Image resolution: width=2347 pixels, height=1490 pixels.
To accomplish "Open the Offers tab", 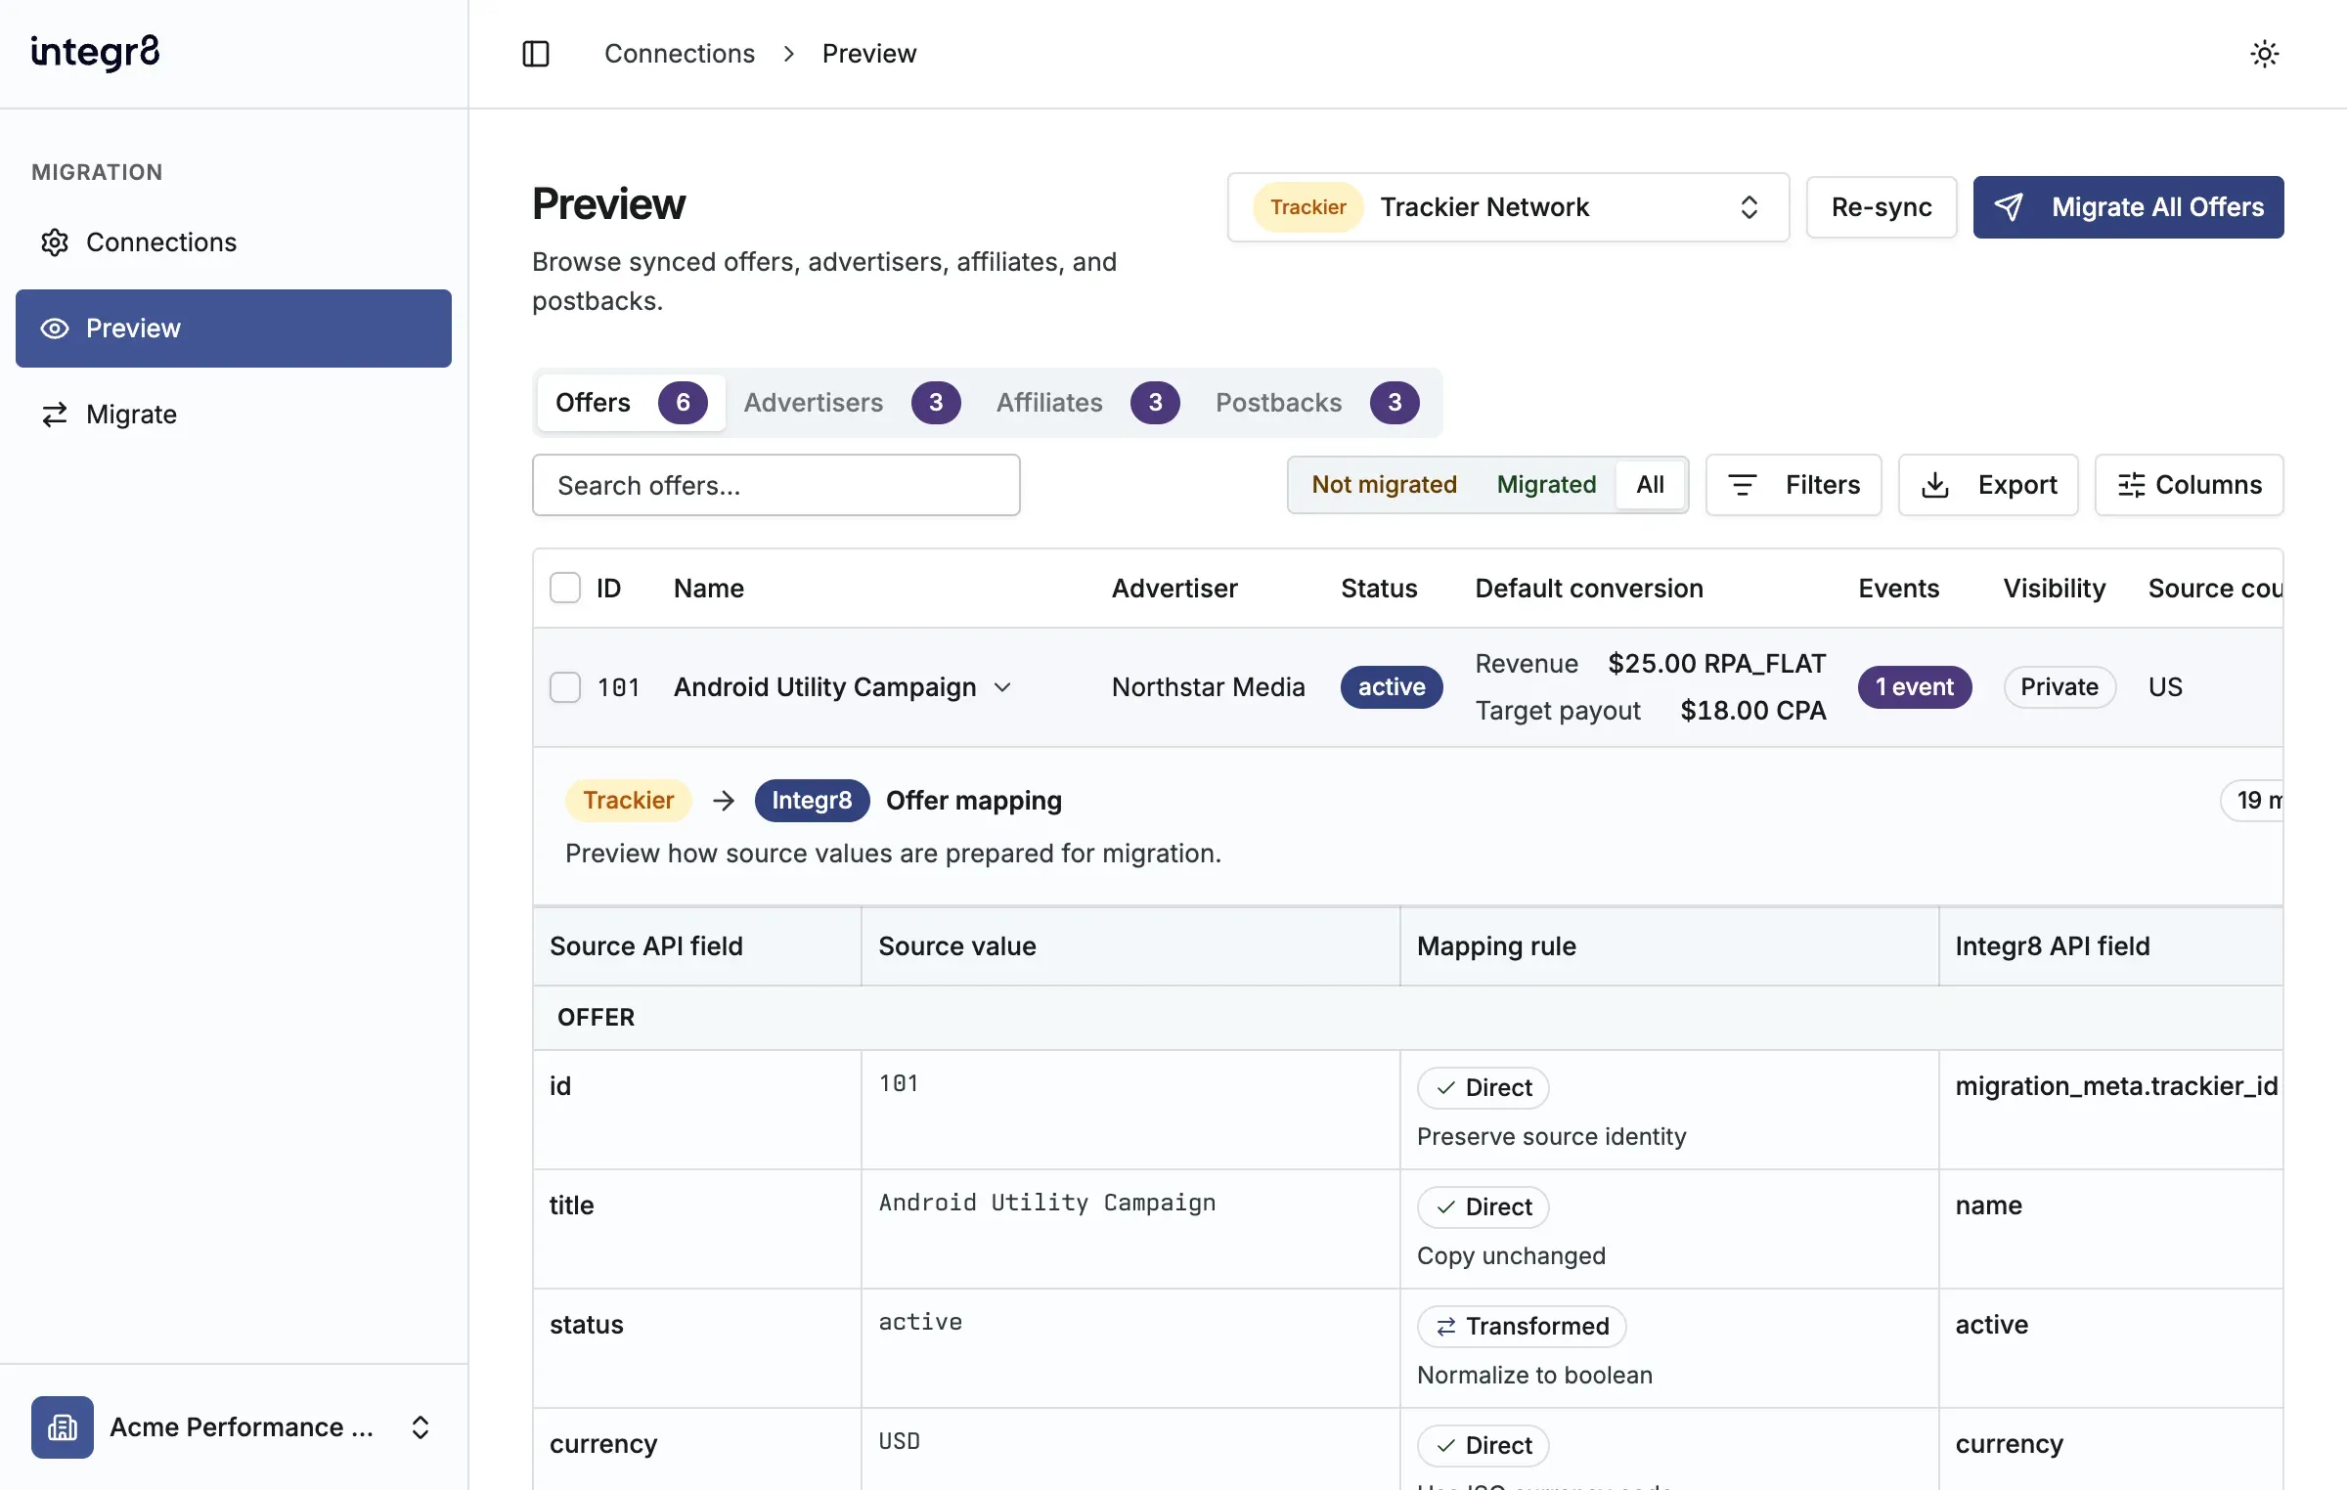I will [631, 403].
